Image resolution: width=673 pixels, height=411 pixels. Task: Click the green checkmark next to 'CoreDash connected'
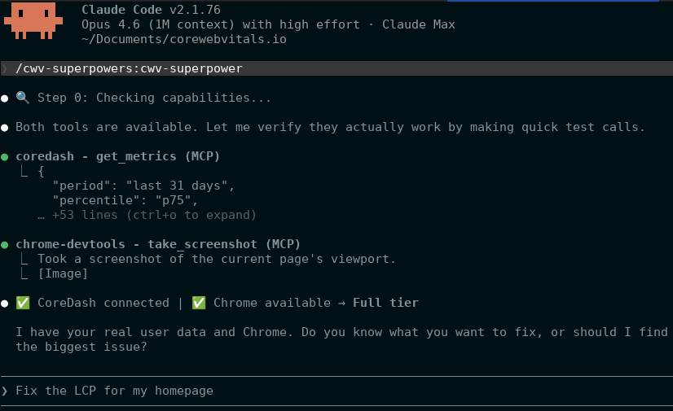[x=23, y=303]
